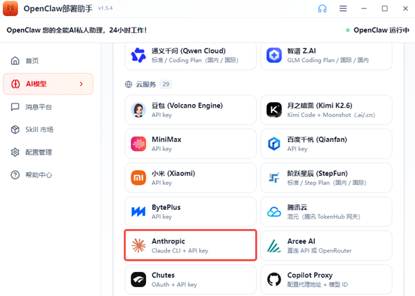Open 配置管理 in the sidebar
This screenshot has width=415, height=296.
[48, 152]
